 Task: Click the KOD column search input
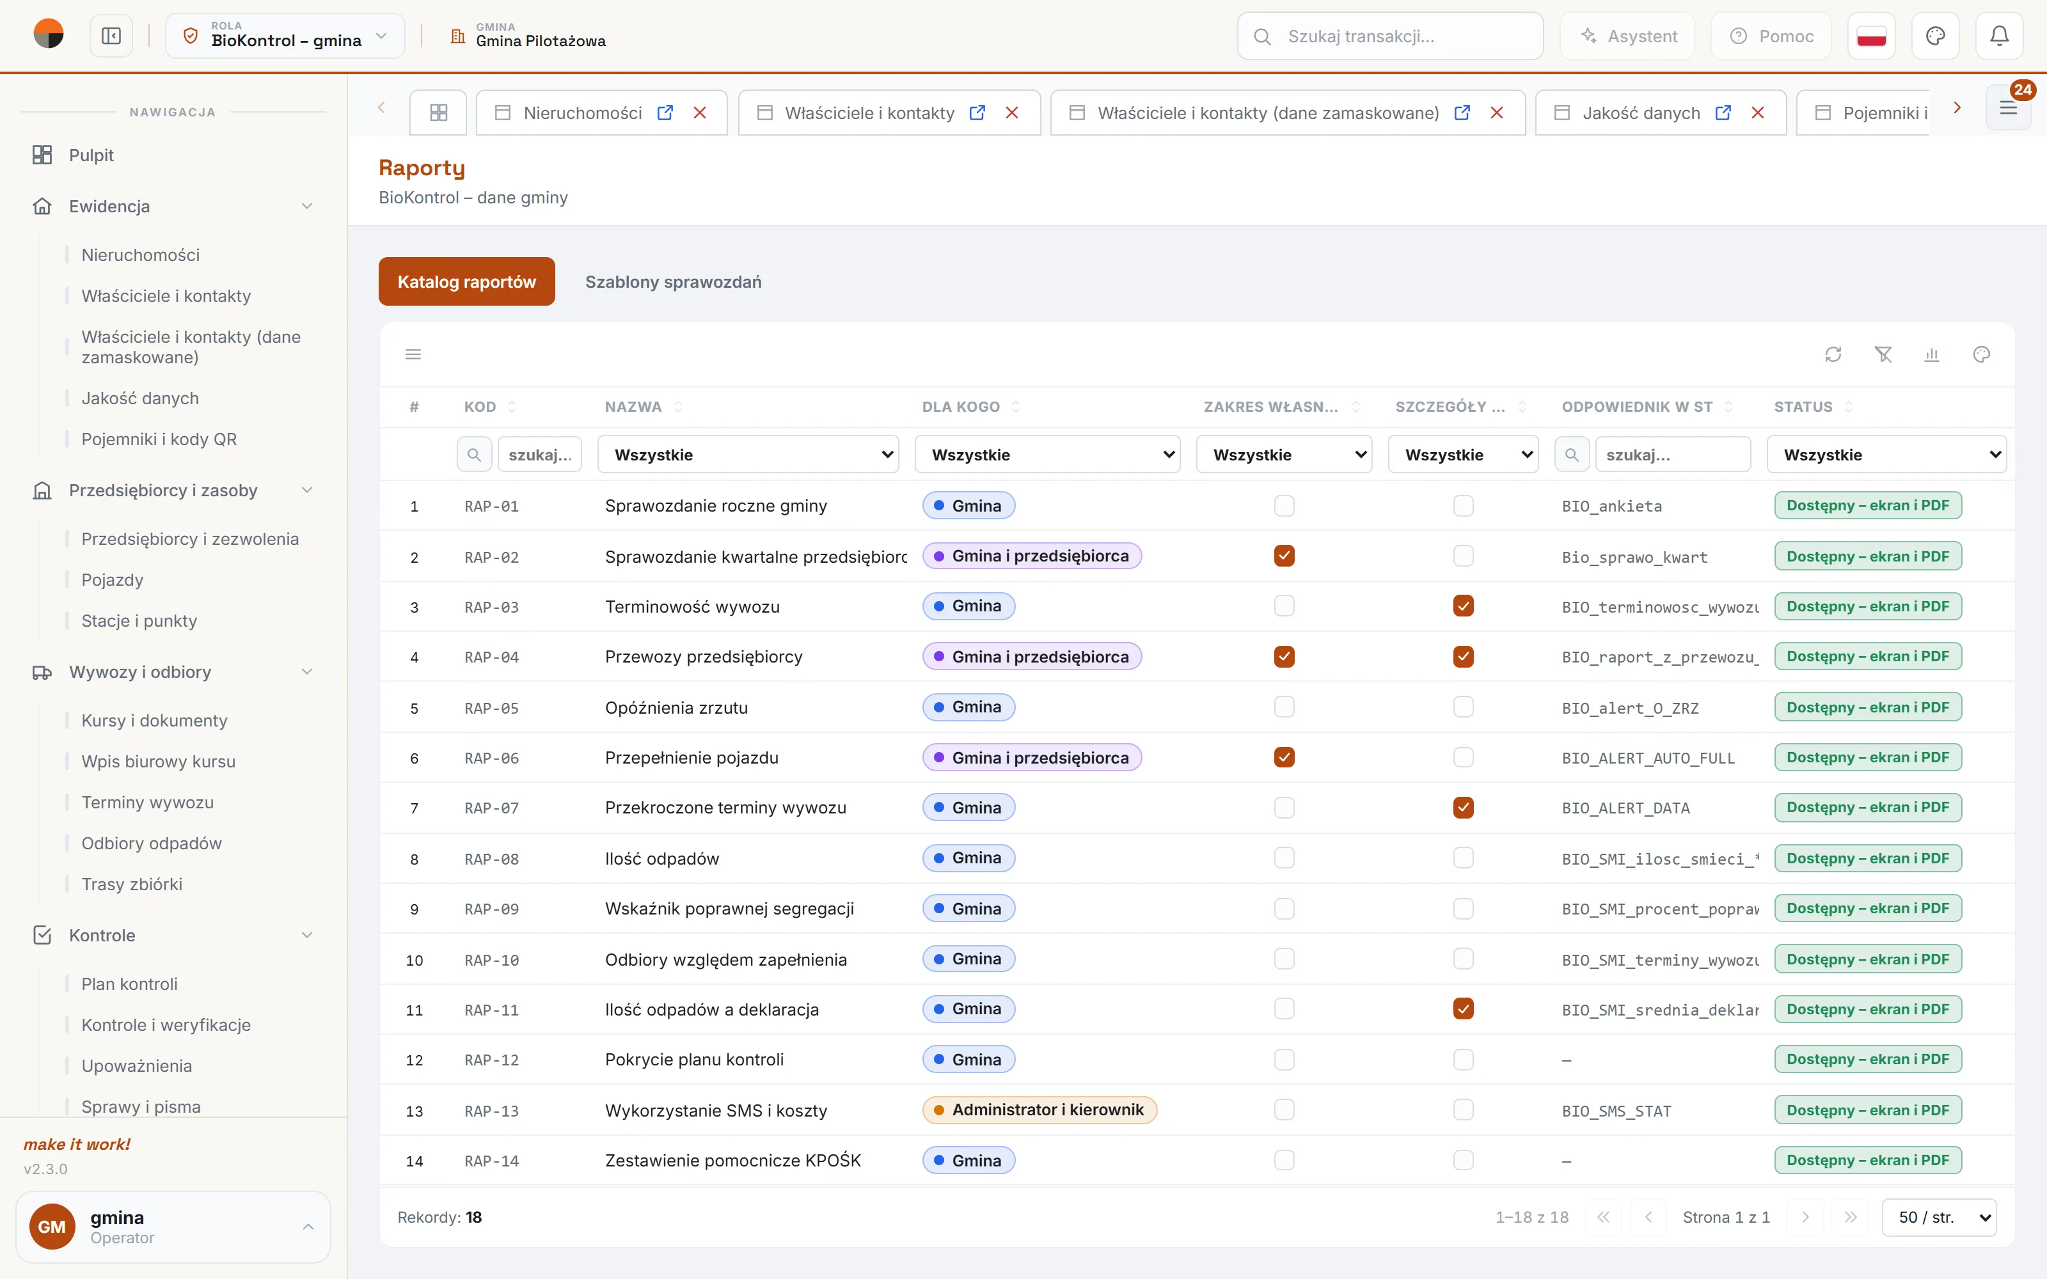pos(540,454)
